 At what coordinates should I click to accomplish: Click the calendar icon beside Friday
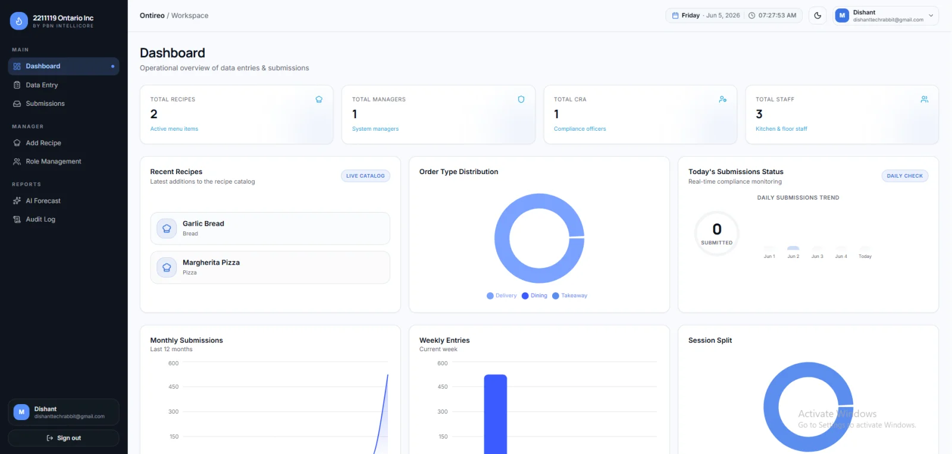coord(675,15)
